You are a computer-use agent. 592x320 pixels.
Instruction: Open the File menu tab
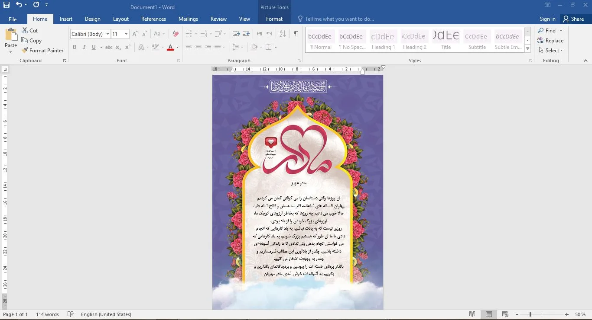[x=13, y=19]
